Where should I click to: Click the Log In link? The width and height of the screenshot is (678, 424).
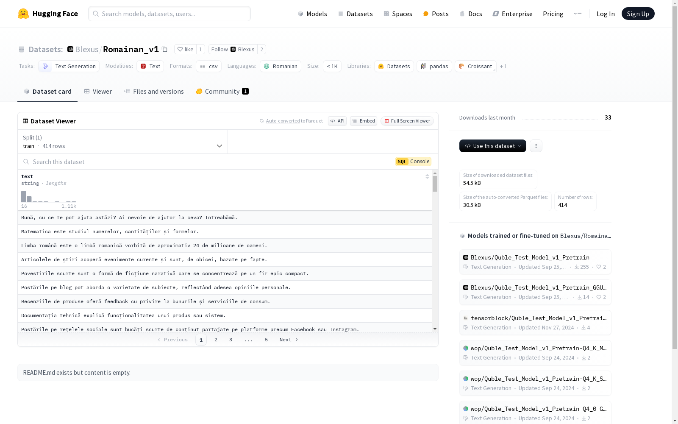click(x=606, y=14)
